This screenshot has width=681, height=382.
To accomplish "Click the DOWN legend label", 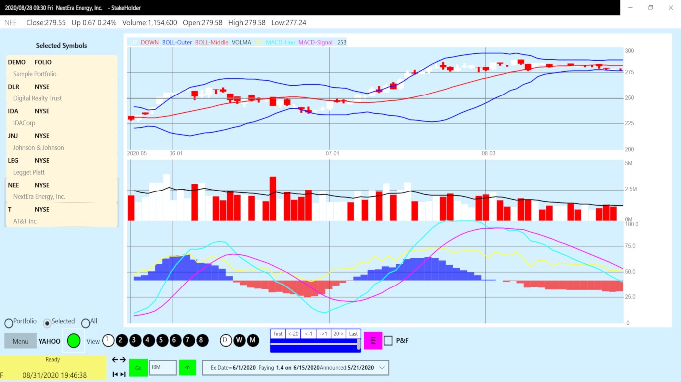I will (x=150, y=42).
